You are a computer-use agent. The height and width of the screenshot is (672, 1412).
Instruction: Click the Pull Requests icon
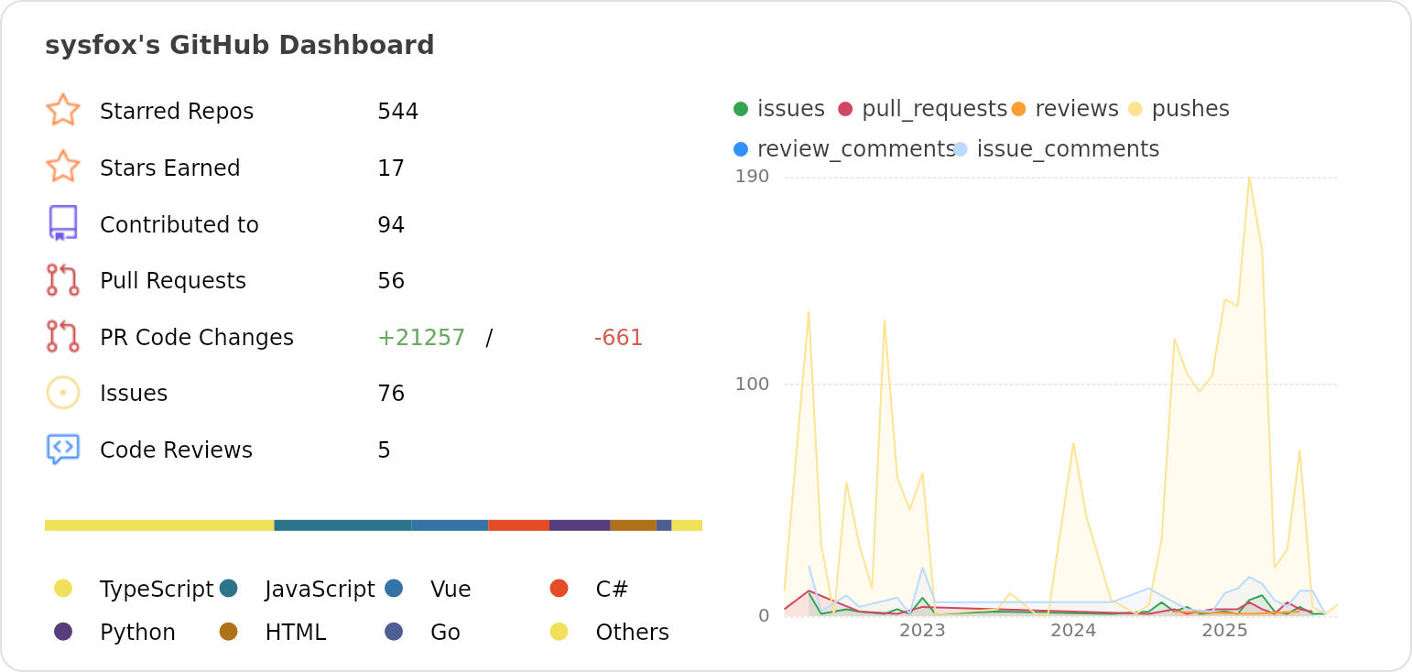click(x=62, y=280)
